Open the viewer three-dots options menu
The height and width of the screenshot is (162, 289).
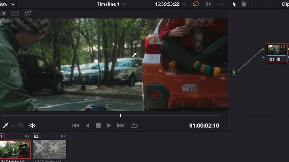pyautogui.click(x=221, y=4)
